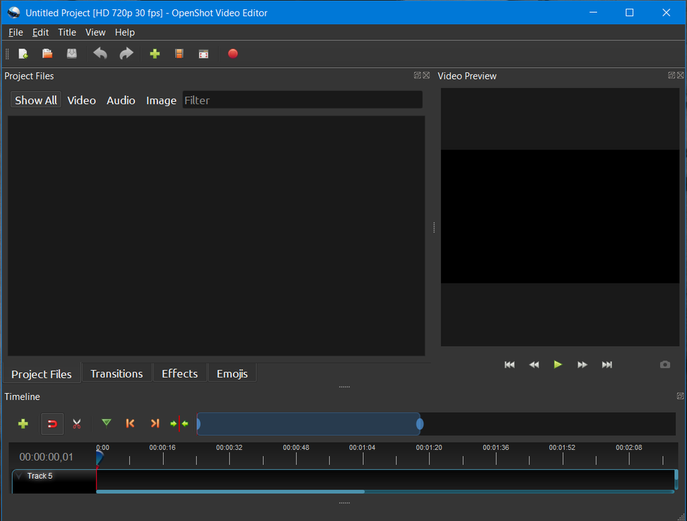Open the View menu
The width and height of the screenshot is (687, 521).
[95, 32]
